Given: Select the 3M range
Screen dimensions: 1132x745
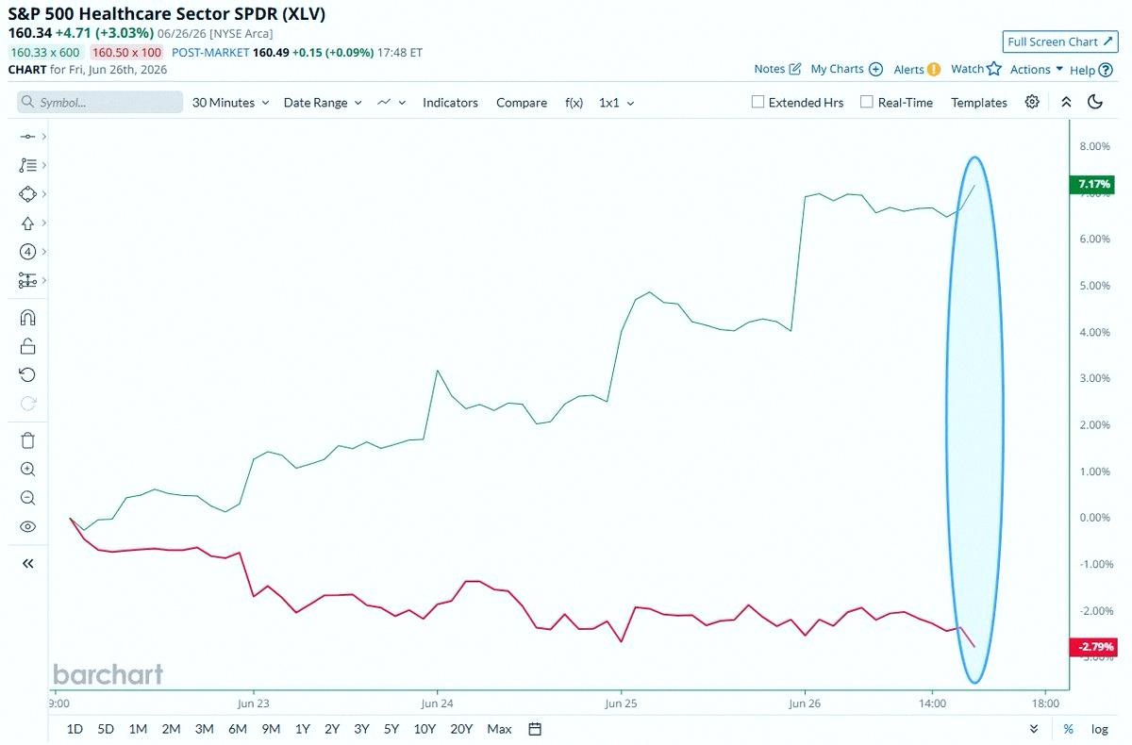Looking at the screenshot, I should pyautogui.click(x=204, y=729).
